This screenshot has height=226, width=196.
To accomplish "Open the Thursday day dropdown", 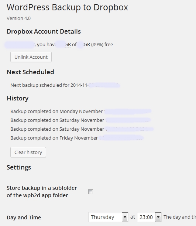I will pos(108,217).
